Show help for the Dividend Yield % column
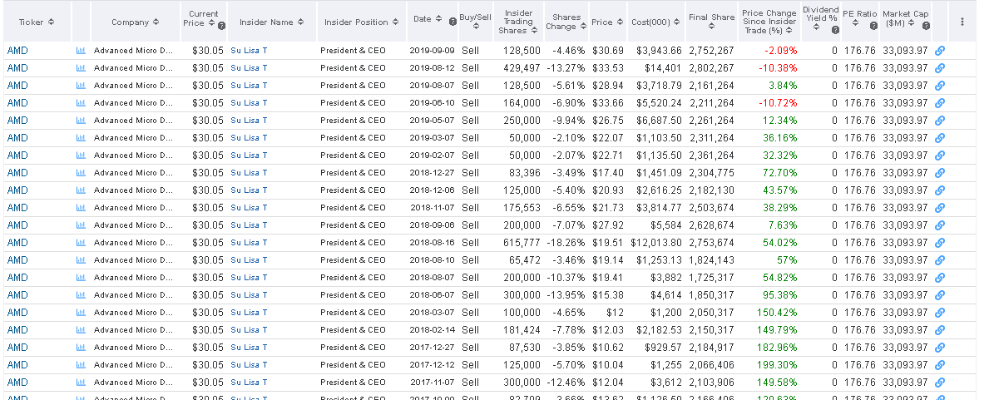This screenshot has width=994, height=400. 835,30
